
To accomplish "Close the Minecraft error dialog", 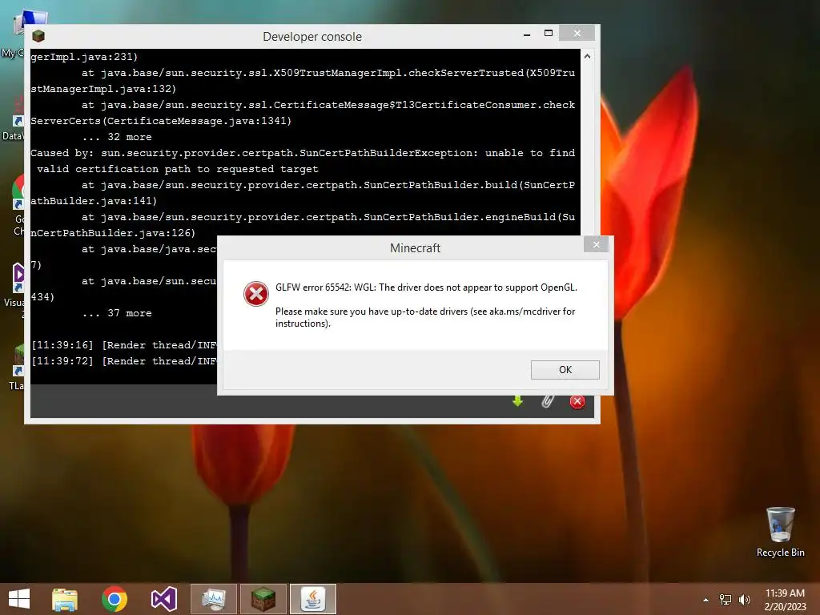I will 596,244.
